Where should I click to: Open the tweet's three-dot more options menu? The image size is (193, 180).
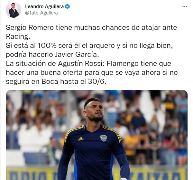pyautogui.click(x=185, y=6)
